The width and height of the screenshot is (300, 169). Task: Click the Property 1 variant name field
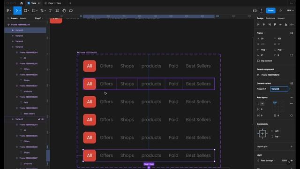[x=279, y=89]
